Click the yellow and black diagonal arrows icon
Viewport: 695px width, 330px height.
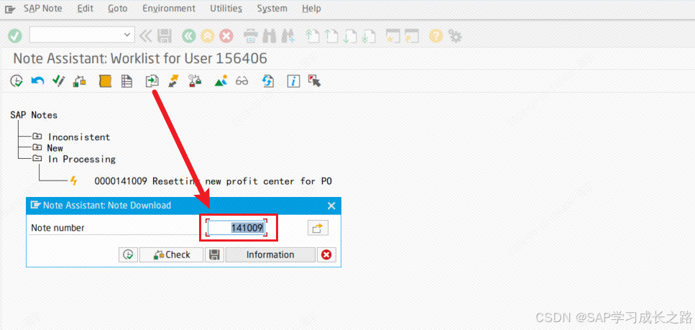pyautogui.click(x=173, y=81)
